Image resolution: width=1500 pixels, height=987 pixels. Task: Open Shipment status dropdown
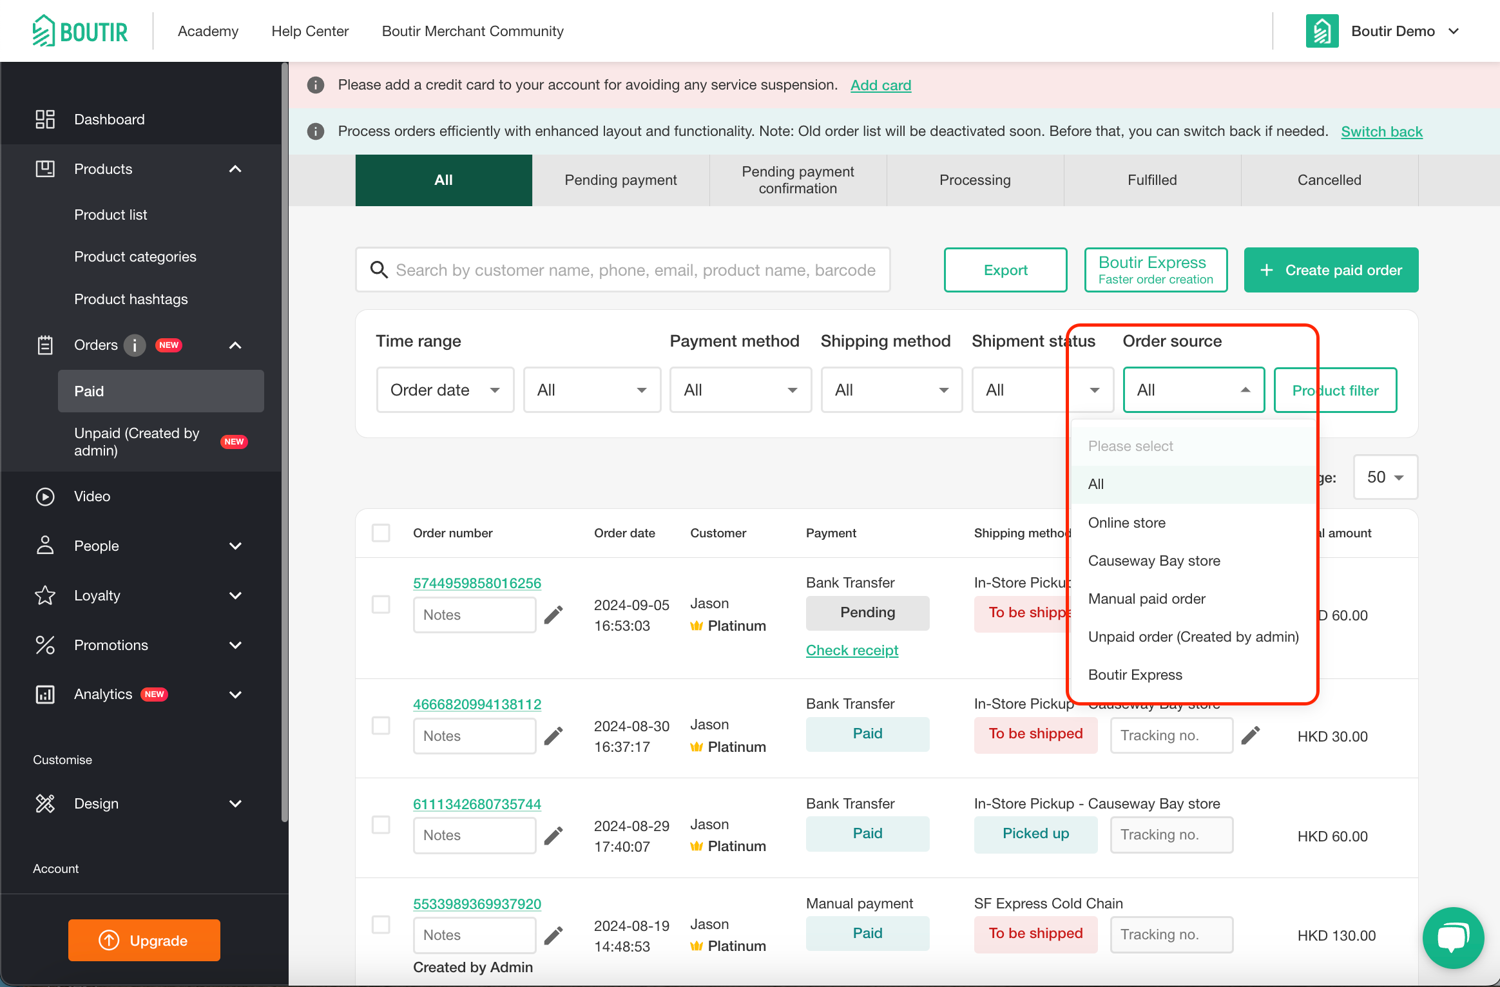pos(1043,390)
